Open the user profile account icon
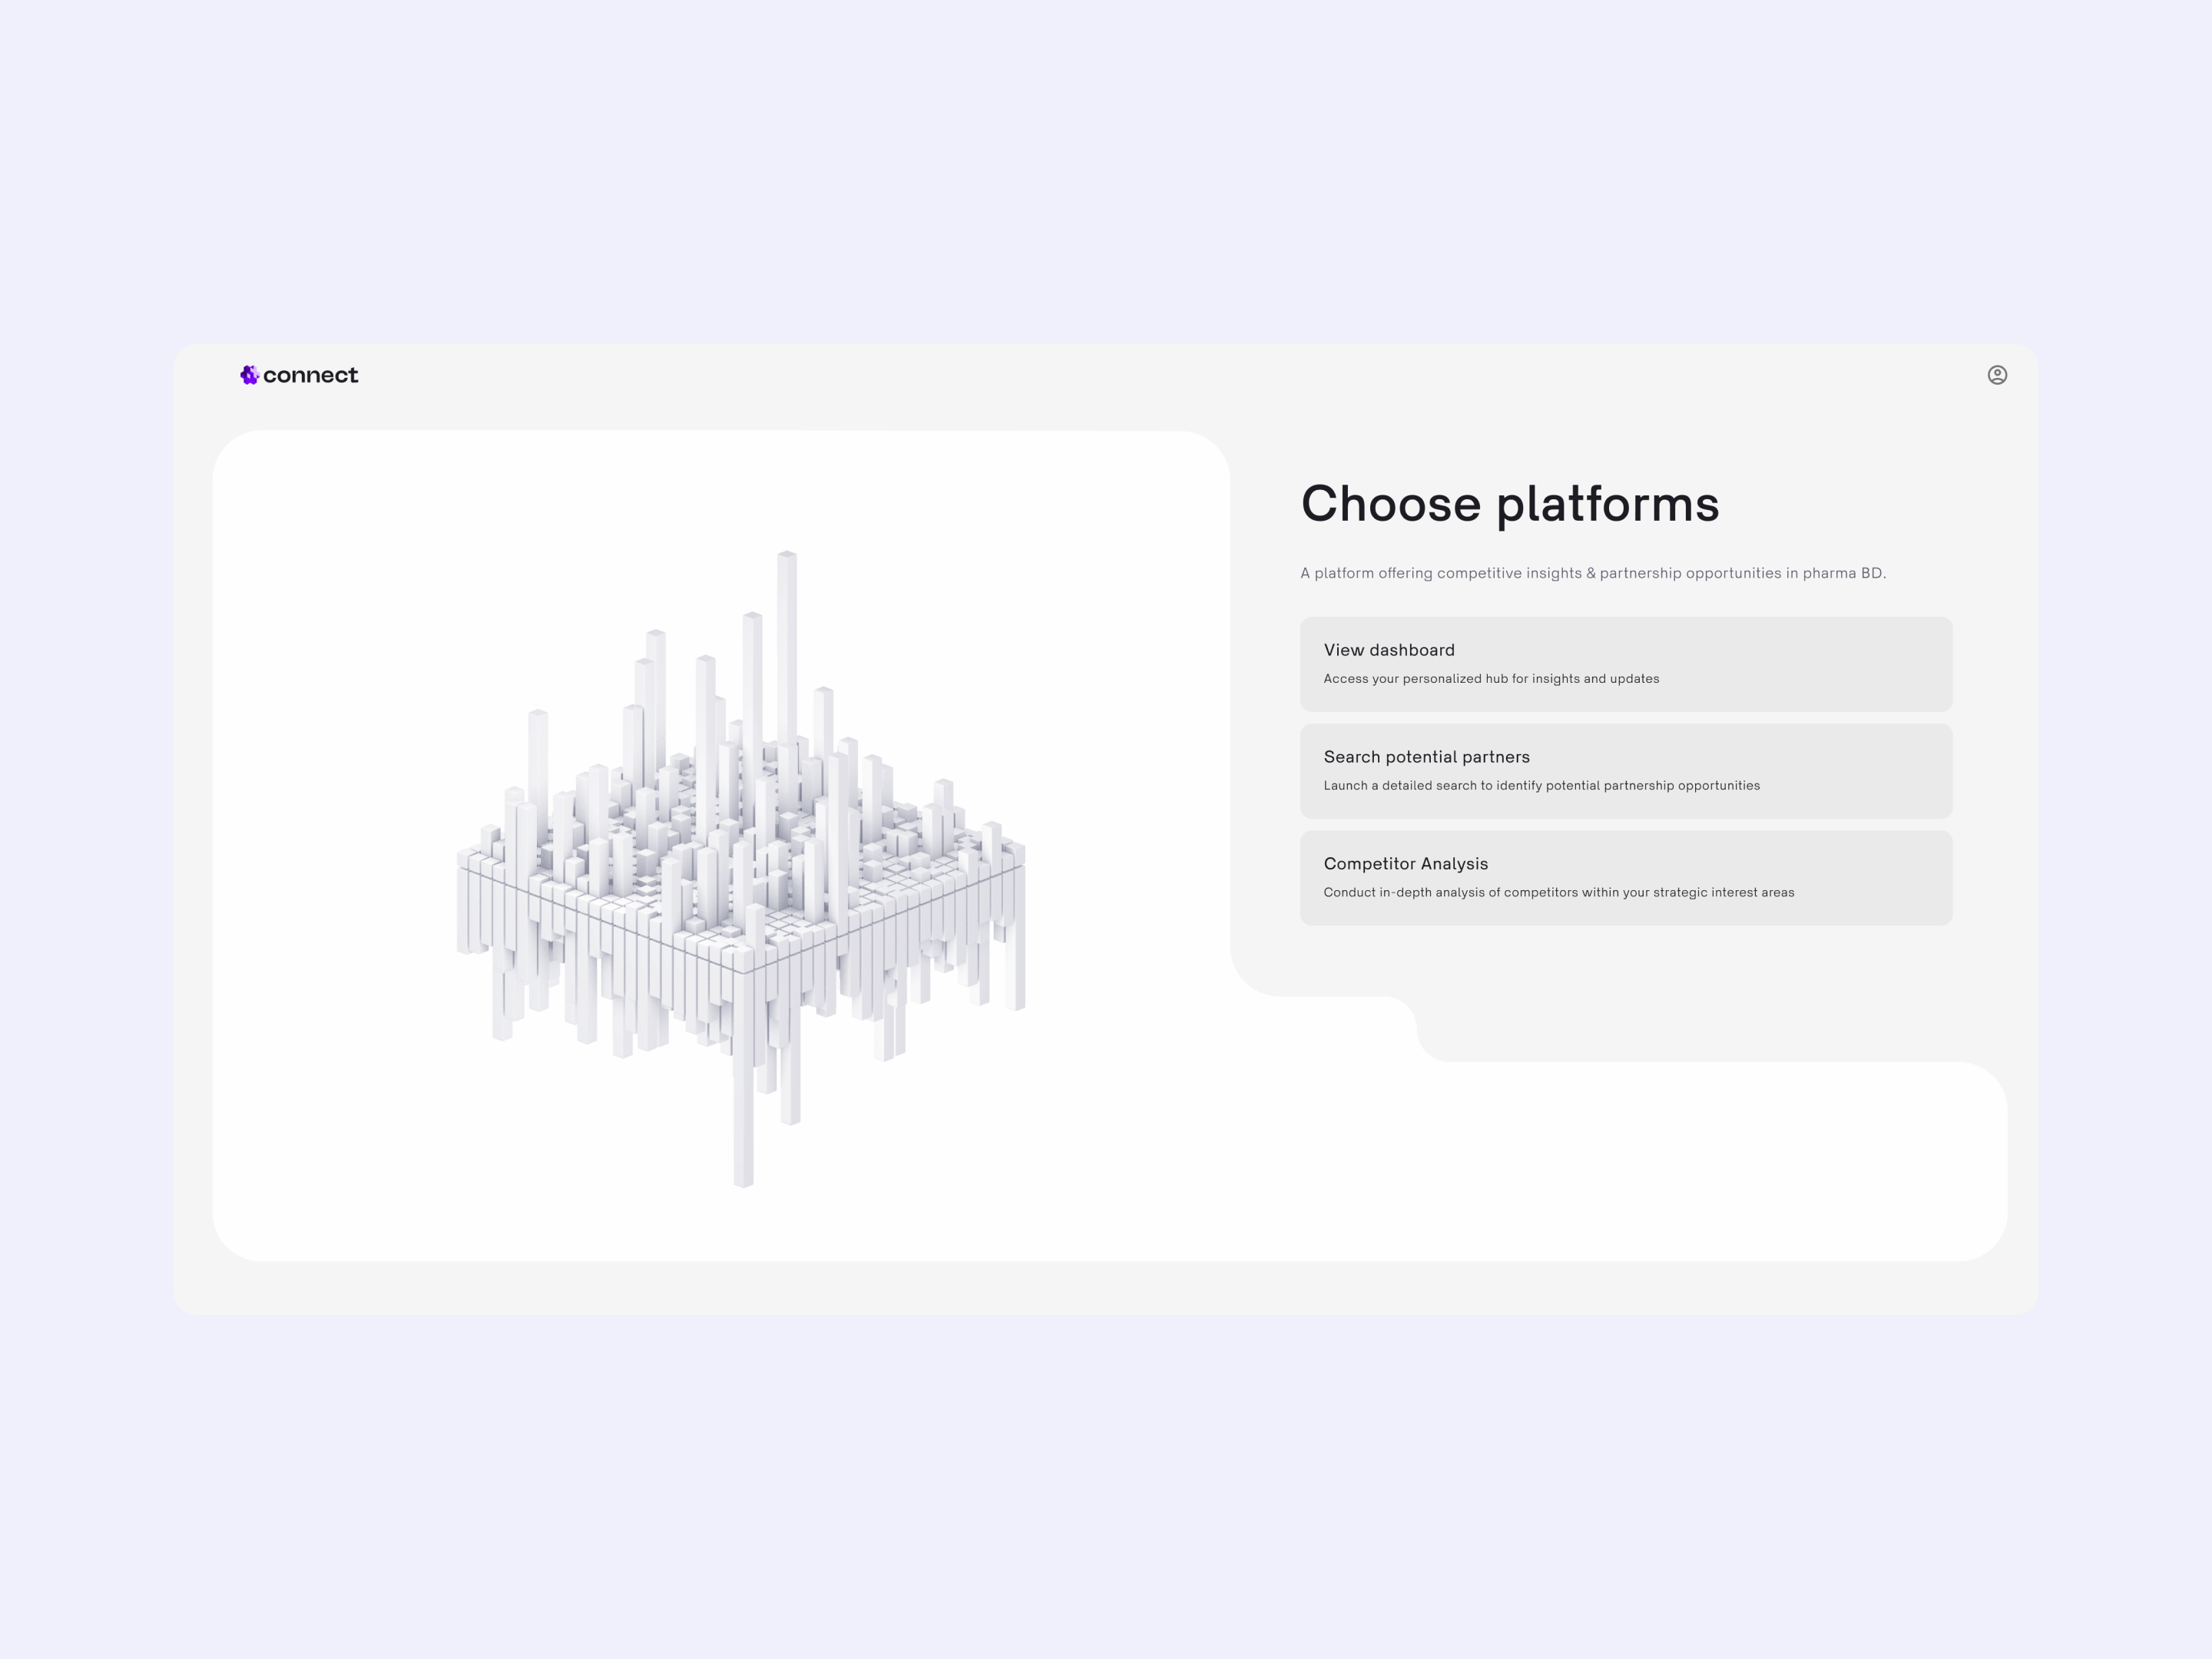The width and height of the screenshot is (2212, 1659). [1996, 375]
